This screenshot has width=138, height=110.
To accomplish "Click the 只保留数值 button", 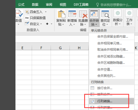I will [x=35, y=18].
